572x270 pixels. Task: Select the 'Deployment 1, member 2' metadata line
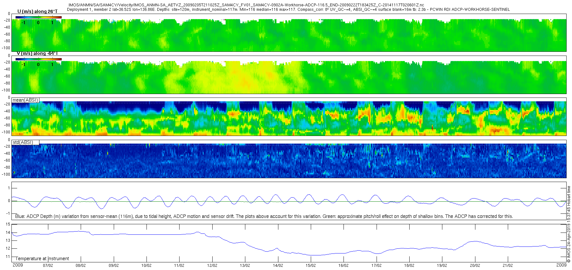tap(289, 10)
